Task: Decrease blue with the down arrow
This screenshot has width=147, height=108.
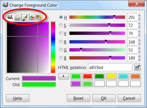Action: [x=139, y=60]
